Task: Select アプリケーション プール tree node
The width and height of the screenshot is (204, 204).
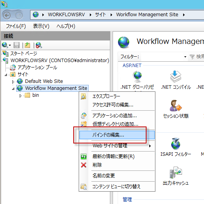Action: (37, 67)
